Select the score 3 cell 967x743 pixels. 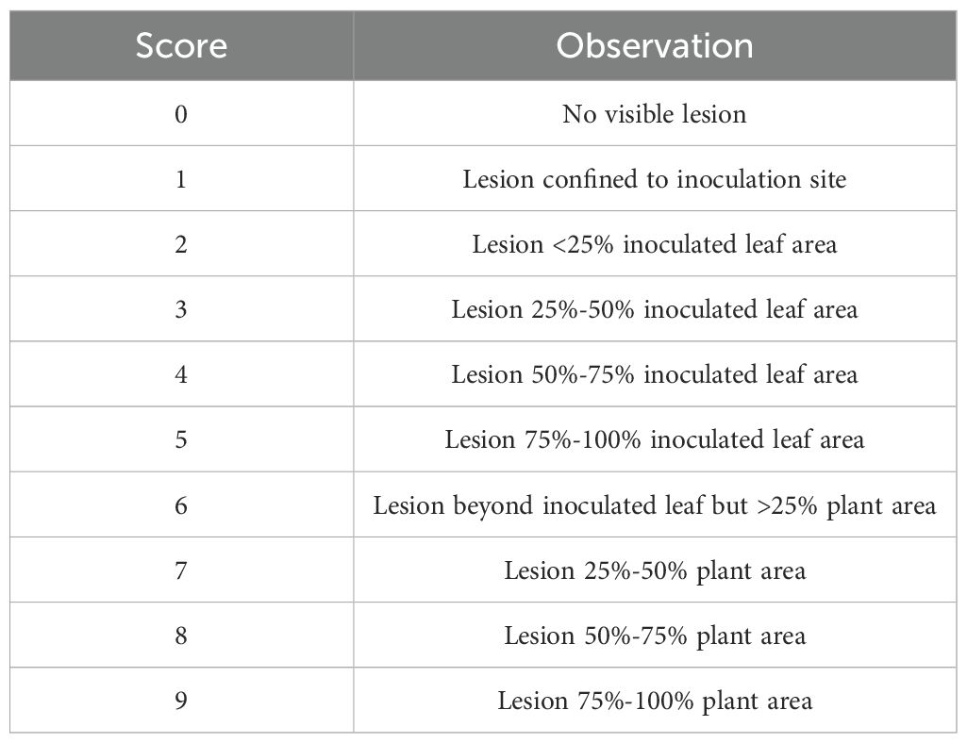click(x=181, y=309)
